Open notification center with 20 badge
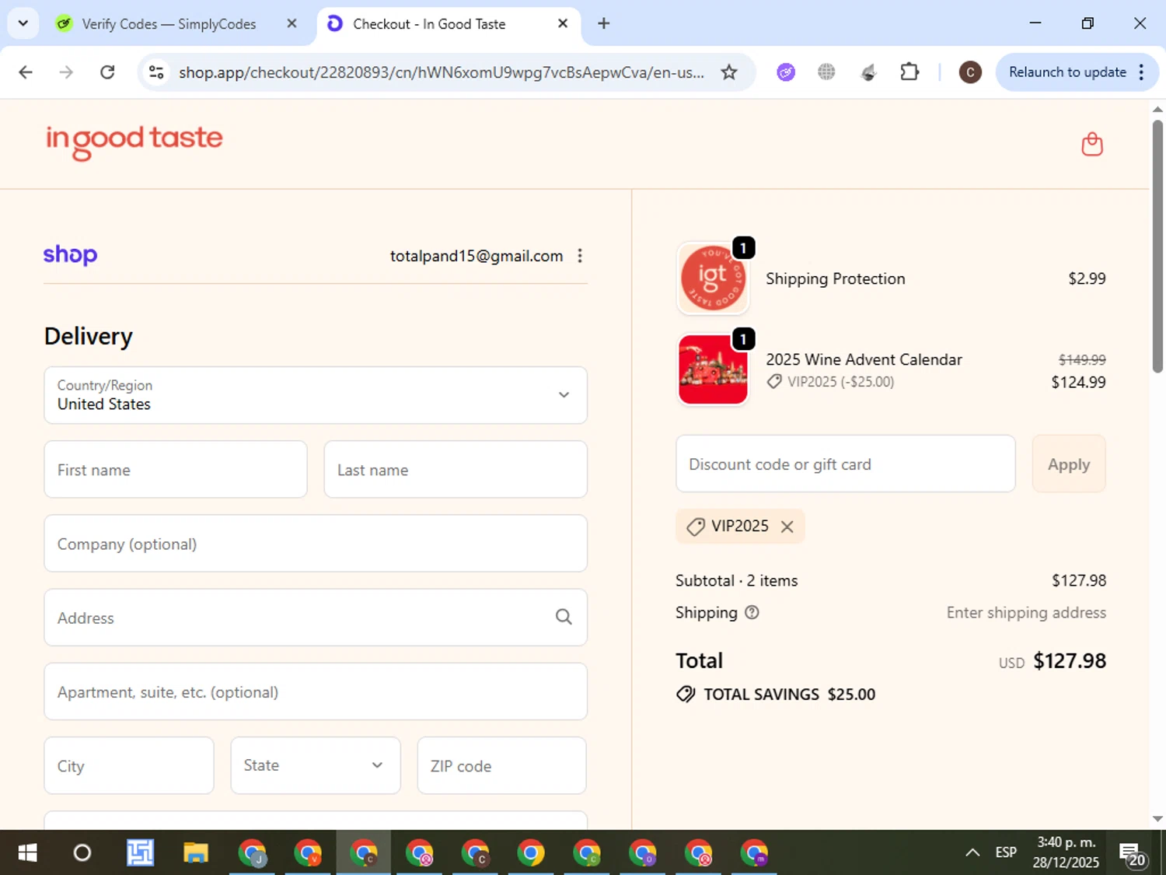1166x875 pixels. point(1131,854)
